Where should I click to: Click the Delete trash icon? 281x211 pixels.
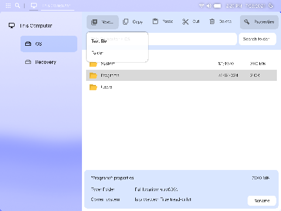(212, 21)
